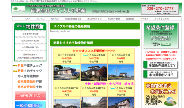184x108 pixels.
Task: Open the ひたちなか市市毛 3880万円 house photo
Action: (67, 72)
